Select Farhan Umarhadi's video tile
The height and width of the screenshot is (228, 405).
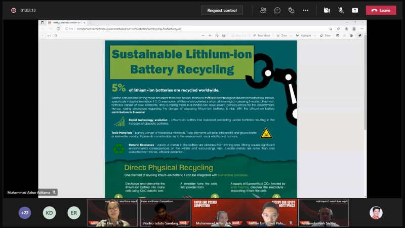click(x=271, y=212)
